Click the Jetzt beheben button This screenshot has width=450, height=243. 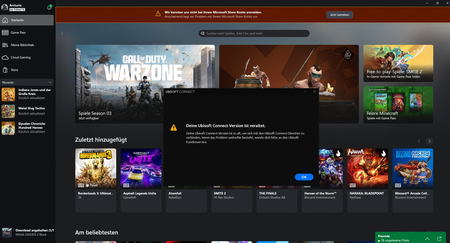coord(340,15)
